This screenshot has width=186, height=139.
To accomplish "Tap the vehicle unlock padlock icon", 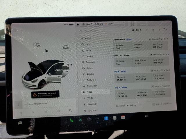I will click(x=46, y=51).
